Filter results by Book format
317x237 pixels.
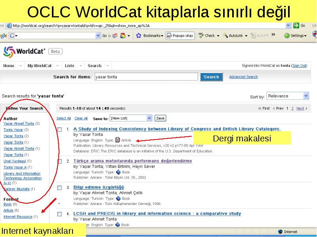pos(8,204)
